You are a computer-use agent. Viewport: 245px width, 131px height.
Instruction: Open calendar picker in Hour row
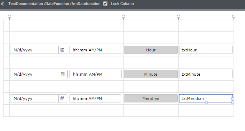click(x=62, y=50)
